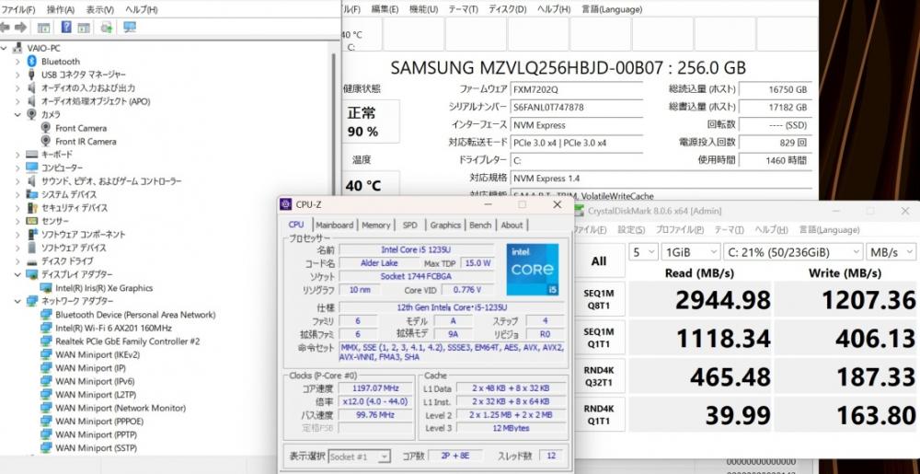Go back using Device Manager's back arrow
Viewport: 920px width, 474px height.
tap(6, 27)
